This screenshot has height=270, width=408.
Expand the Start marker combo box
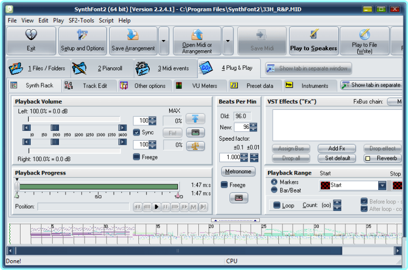(x=382, y=185)
